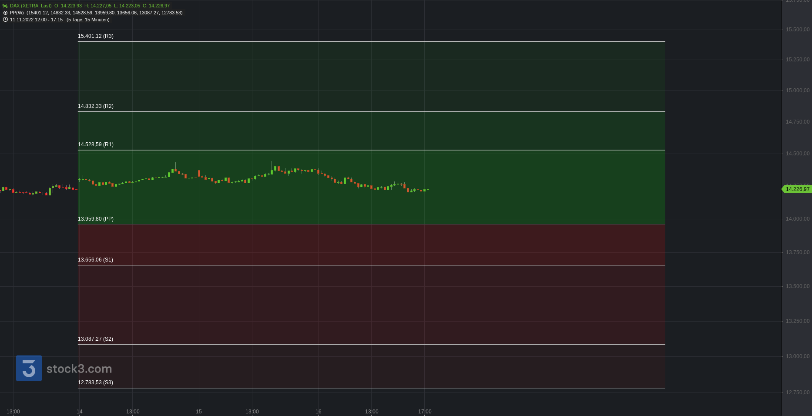Click the 17:00 label on the time axis
The width and height of the screenshot is (812, 416).
[425, 412]
